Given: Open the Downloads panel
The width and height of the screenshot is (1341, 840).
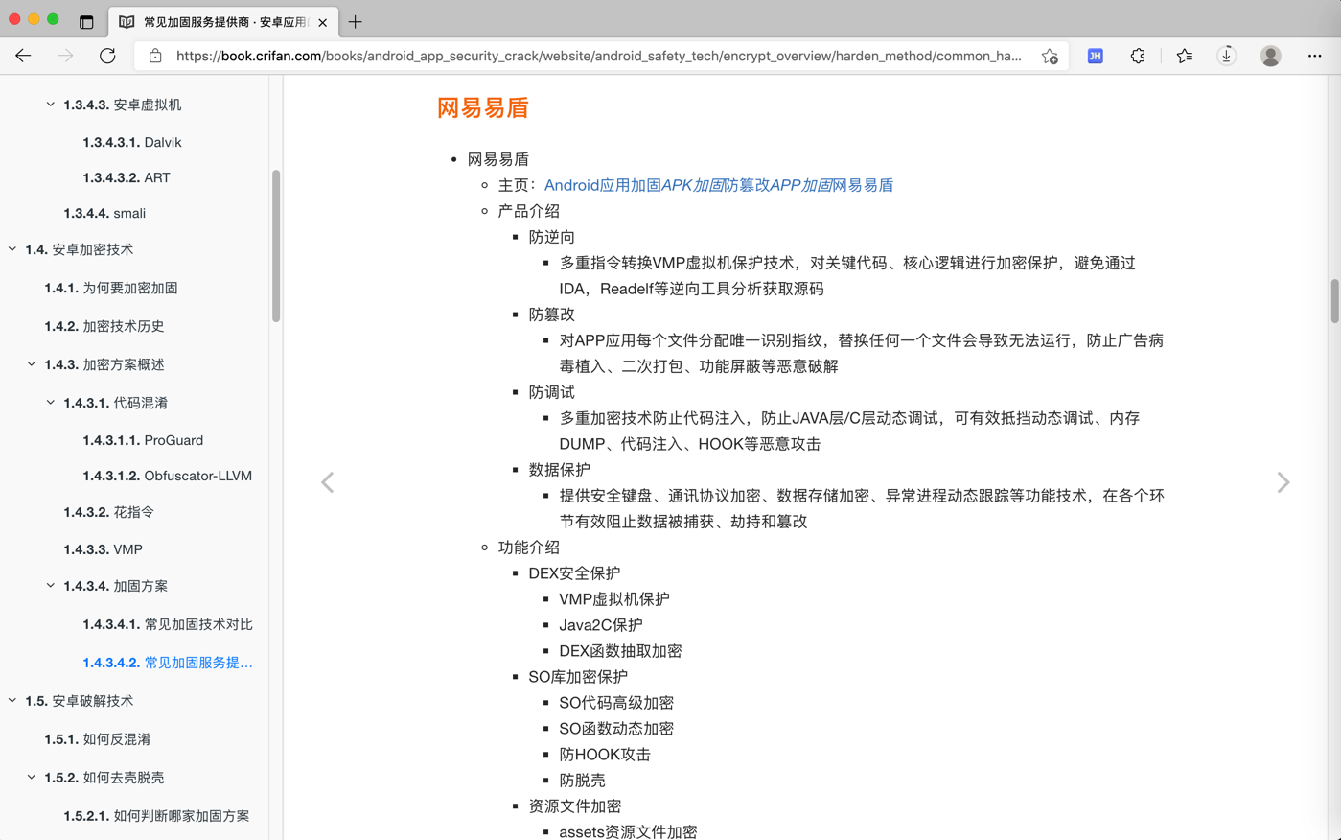Looking at the screenshot, I should 1227,56.
